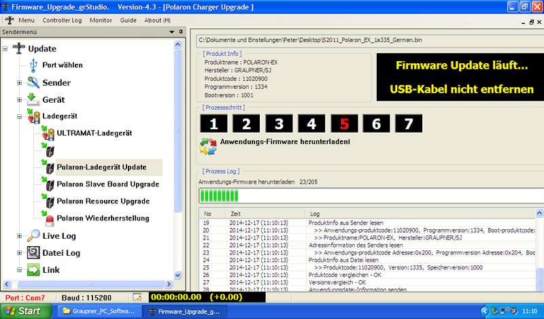This screenshot has width=544, height=319.
Task: Click the notepad edit icon in status bar
Action: pyautogui.click(x=137, y=297)
